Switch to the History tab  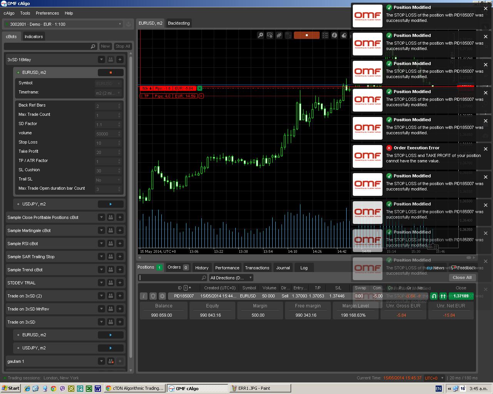coord(202,268)
